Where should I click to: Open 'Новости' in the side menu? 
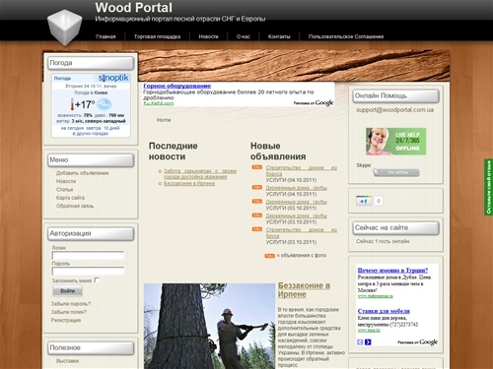66,181
